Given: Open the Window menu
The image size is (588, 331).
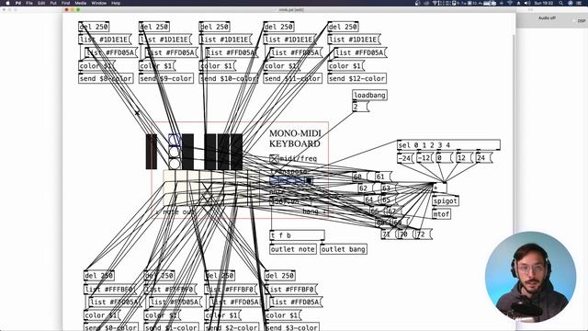Looking at the screenshot, I should pyautogui.click(x=99, y=3).
